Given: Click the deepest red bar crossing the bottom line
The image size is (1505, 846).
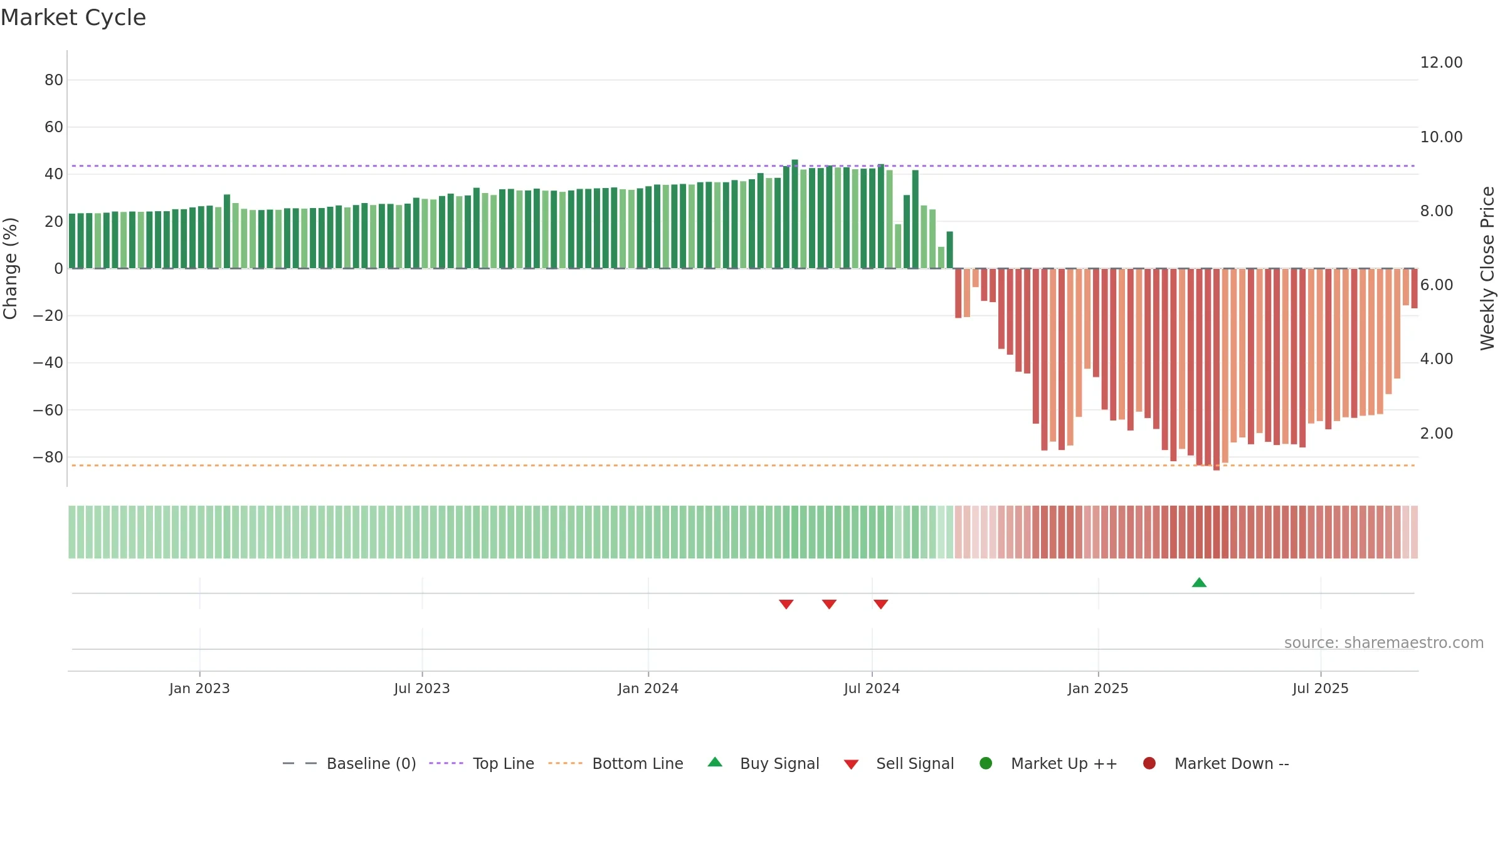Looking at the screenshot, I should [1217, 370].
